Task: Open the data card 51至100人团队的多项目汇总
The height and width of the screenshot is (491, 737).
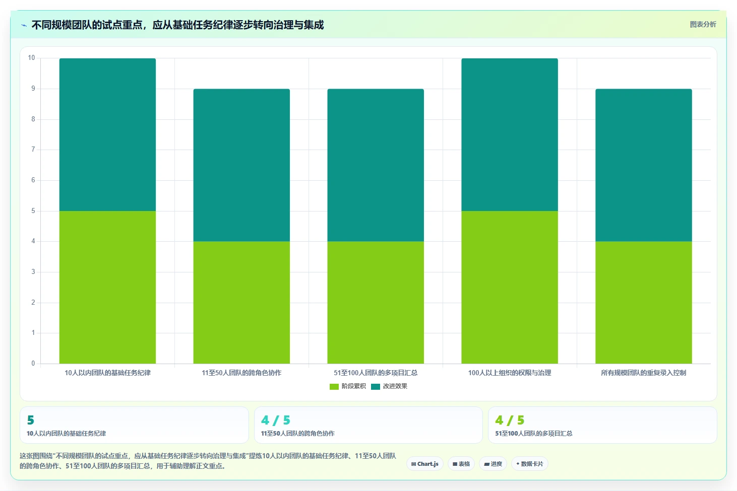Action: [602, 425]
